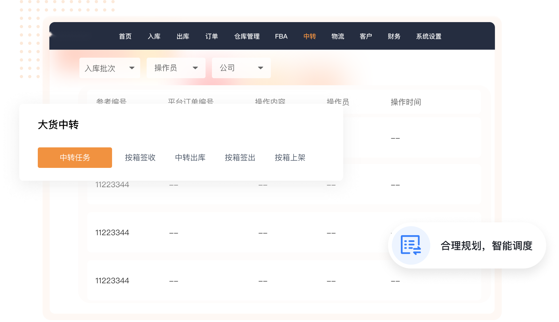
Task: Click the FBA menu item
Action: (281, 37)
